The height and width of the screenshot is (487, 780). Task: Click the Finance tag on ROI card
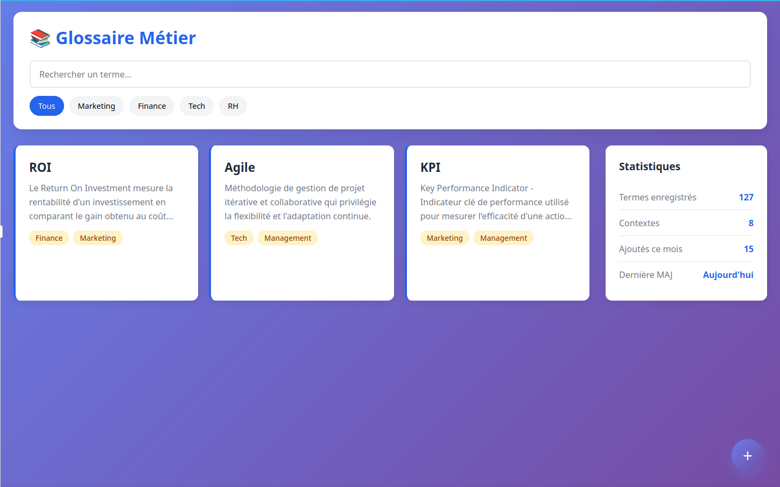pyautogui.click(x=49, y=238)
